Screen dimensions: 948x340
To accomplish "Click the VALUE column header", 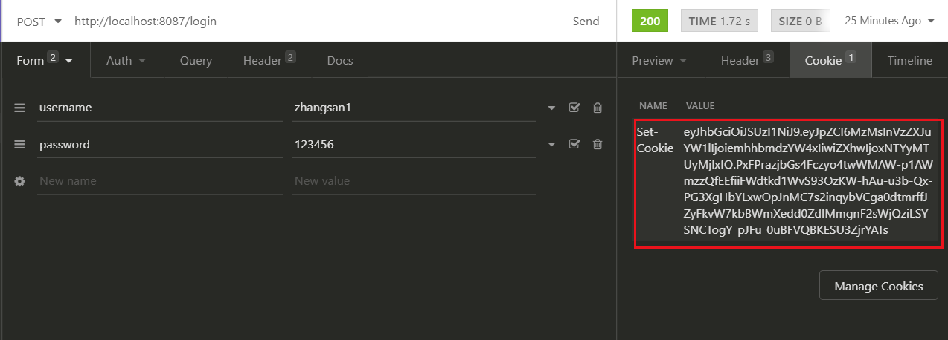I will click(700, 106).
